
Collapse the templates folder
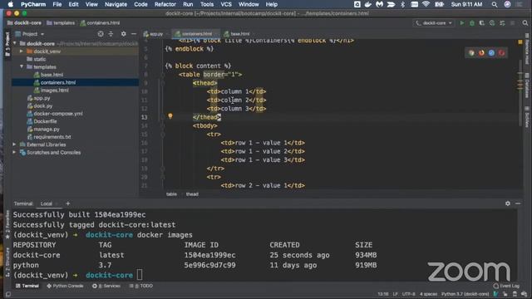tap(22, 66)
